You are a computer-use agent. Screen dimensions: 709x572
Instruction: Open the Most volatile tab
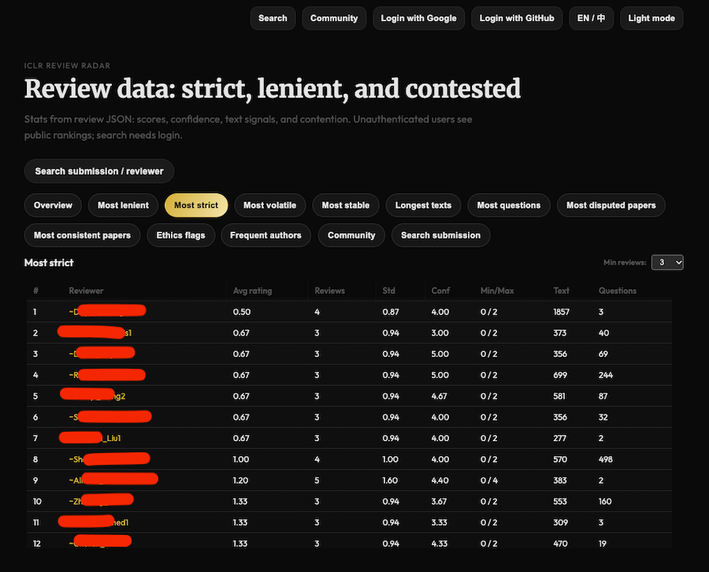[269, 206]
